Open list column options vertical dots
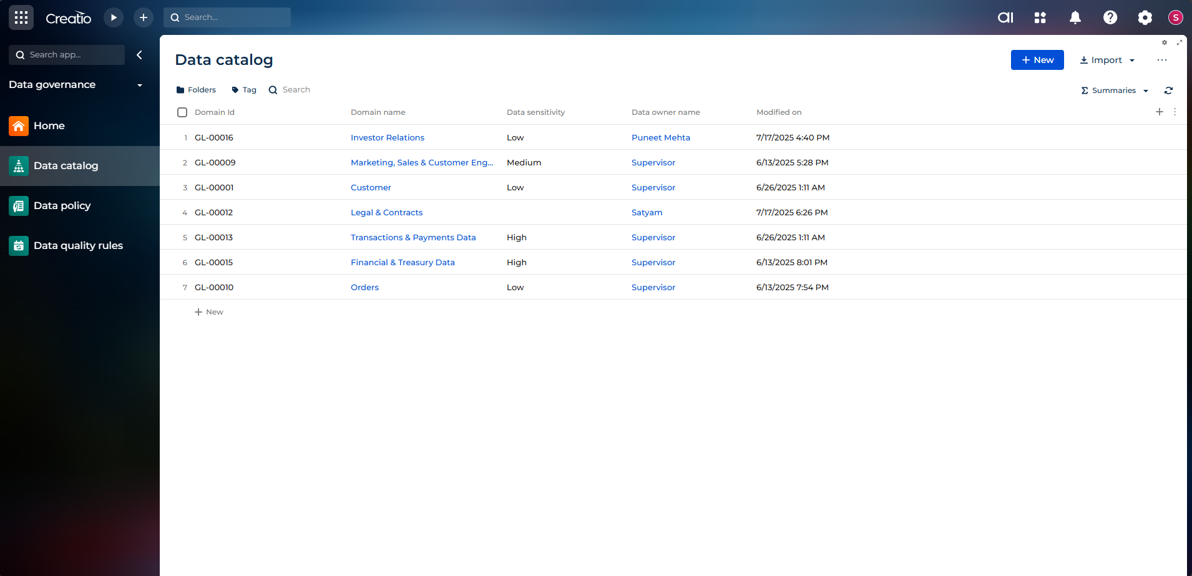The height and width of the screenshot is (576, 1192). (x=1175, y=112)
